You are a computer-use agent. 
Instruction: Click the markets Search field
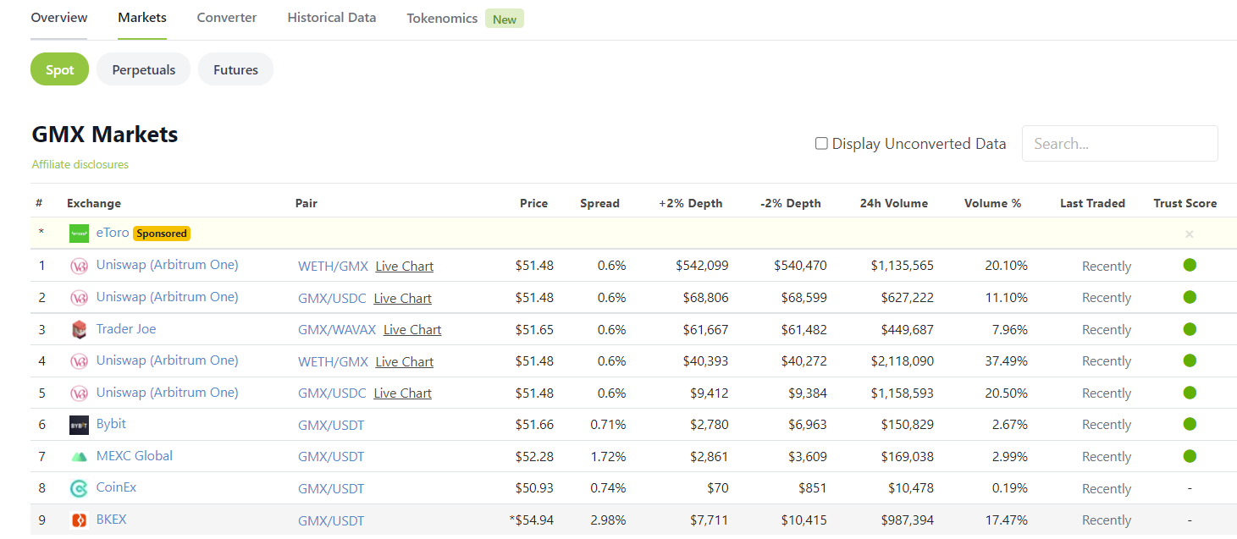[1119, 144]
